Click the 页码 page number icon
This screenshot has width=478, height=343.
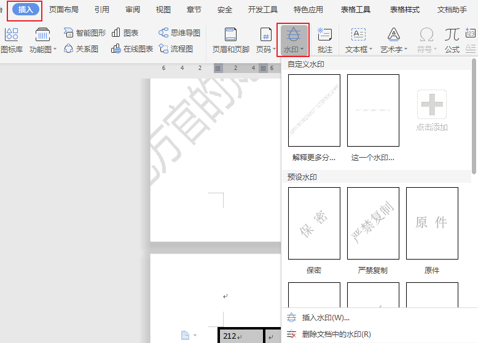[266, 34]
